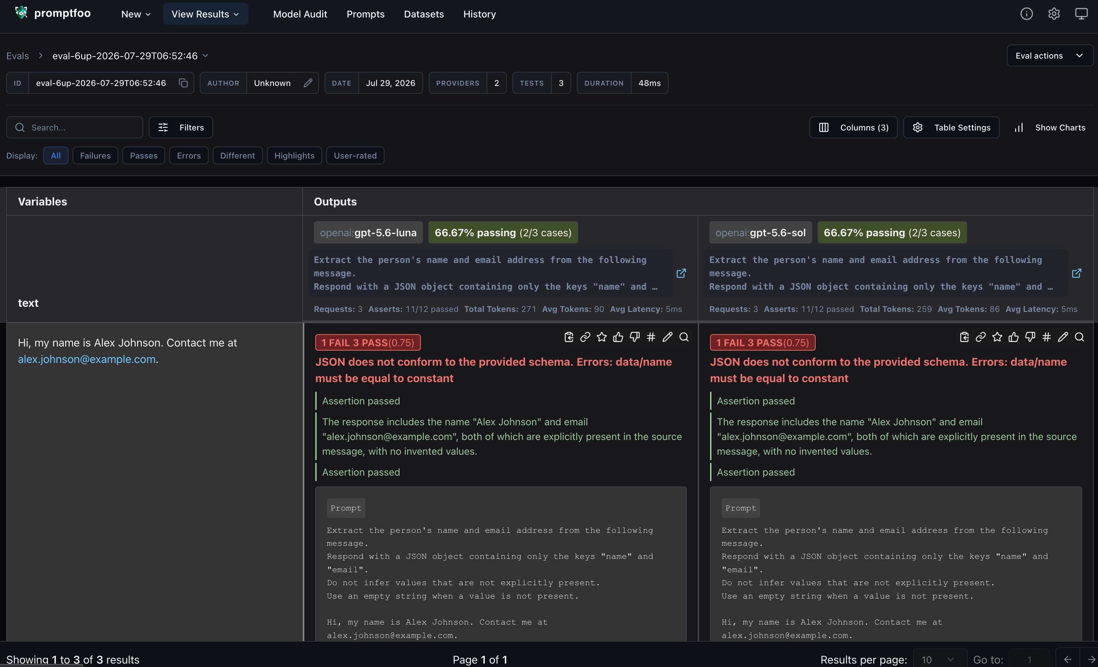Click the Go to page number field
This screenshot has height=667, width=1098.
coord(1029,659)
